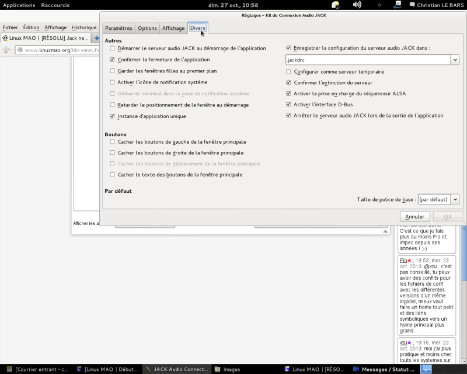Open the Fichier menu in browser
467x374 pixels.
10,27
